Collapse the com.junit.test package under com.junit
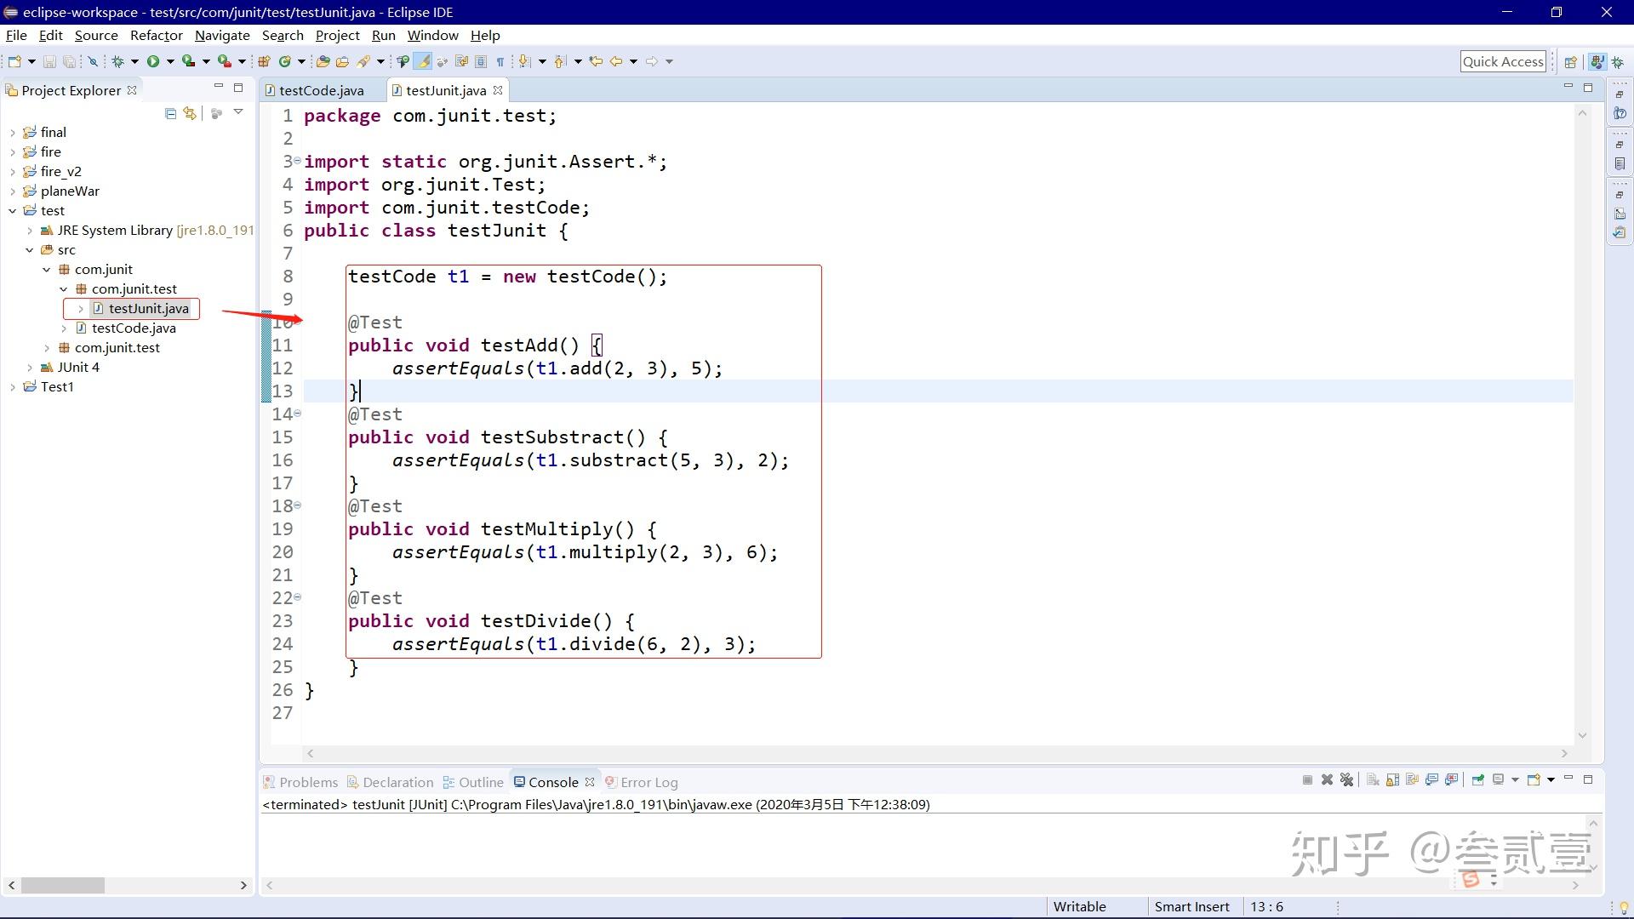This screenshot has width=1634, height=919. coord(64,289)
